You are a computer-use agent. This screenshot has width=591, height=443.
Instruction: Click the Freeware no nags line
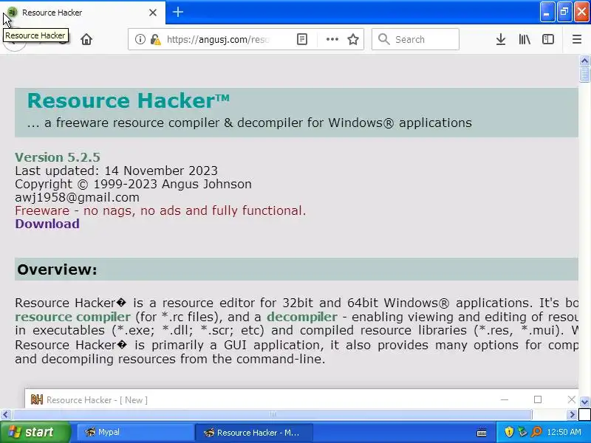tap(160, 210)
